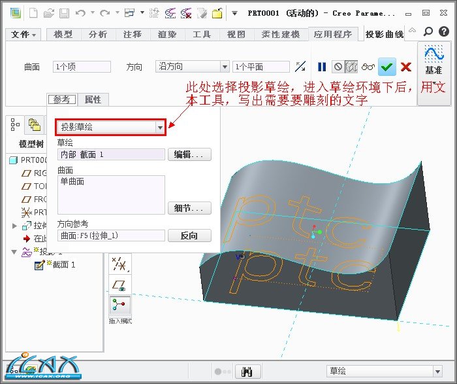Select 单曲面 in the surface list
The width and height of the screenshot is (457, 384).
(x=72, y=181)
